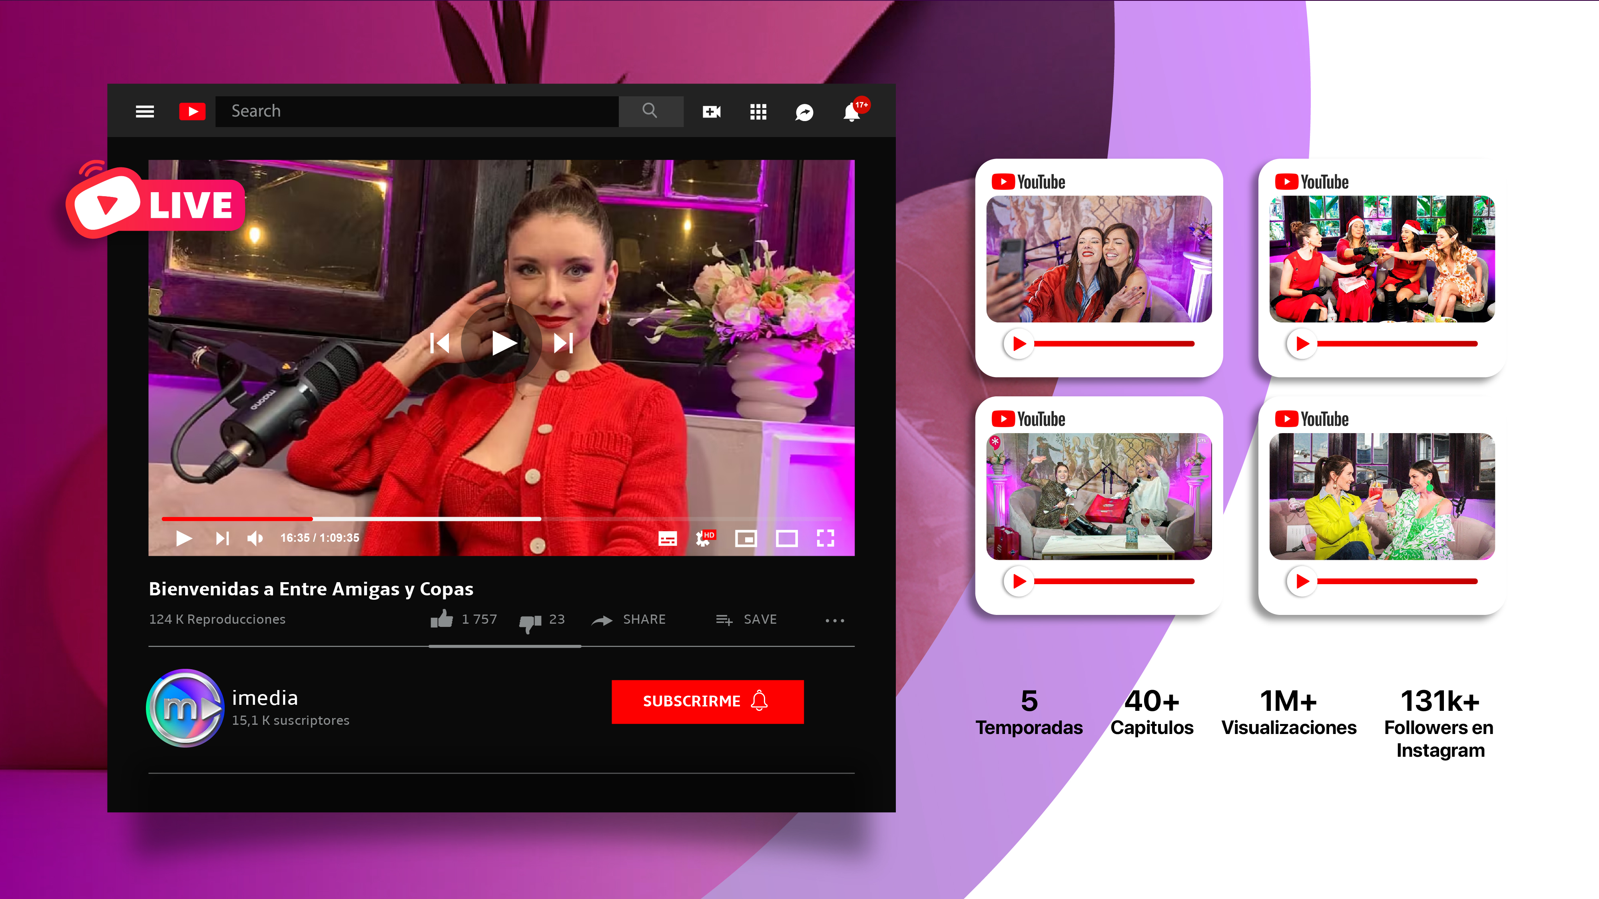1599x899 pixels.
Task: Click the 23 dislikes count
Action: click(x=557, y=619)
